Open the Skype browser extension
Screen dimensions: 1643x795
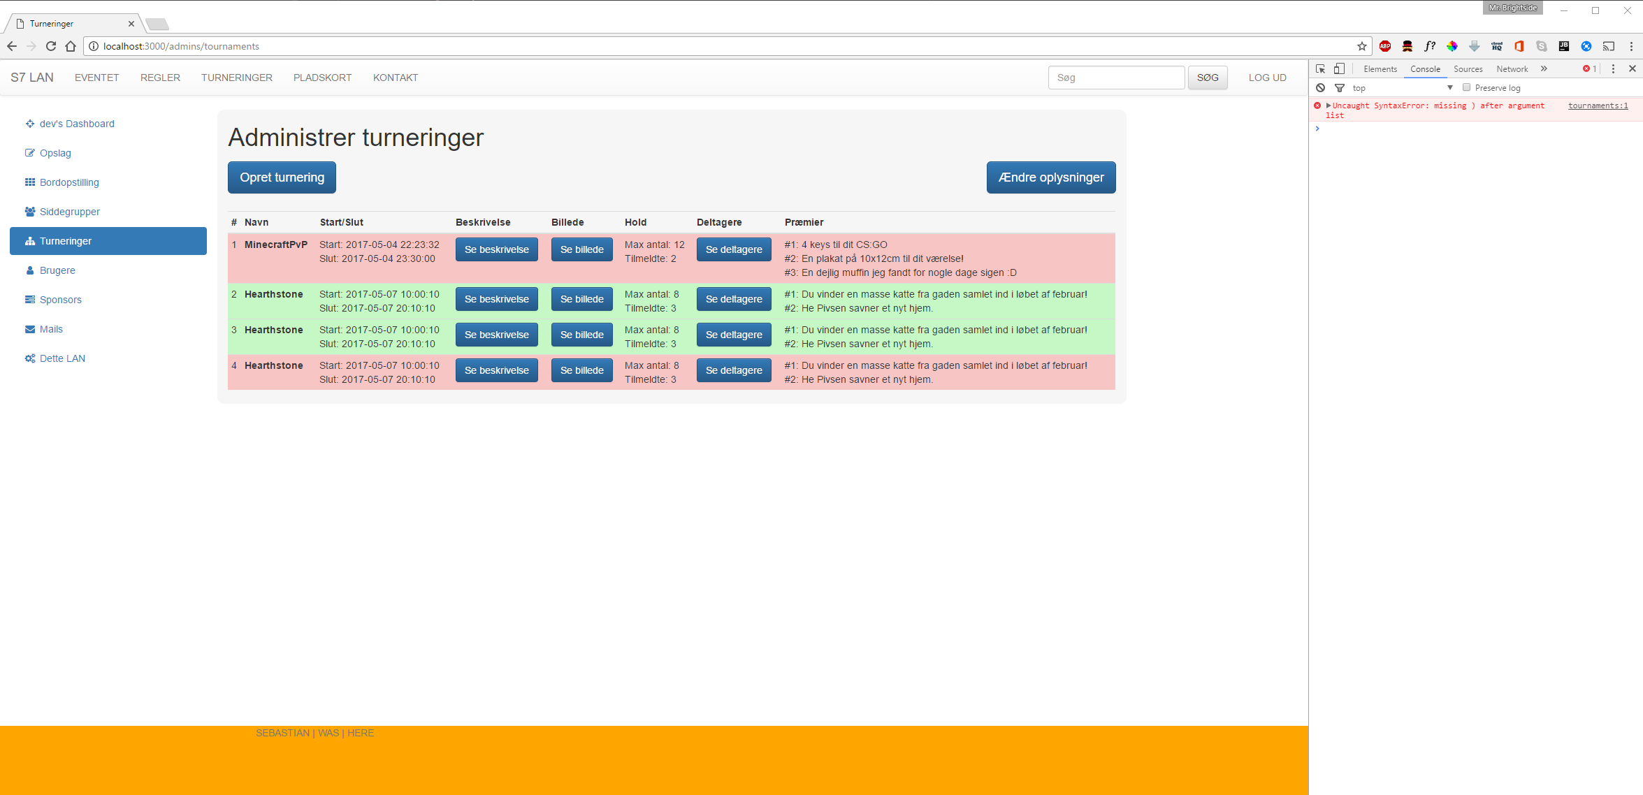(x=1541, y=46)
